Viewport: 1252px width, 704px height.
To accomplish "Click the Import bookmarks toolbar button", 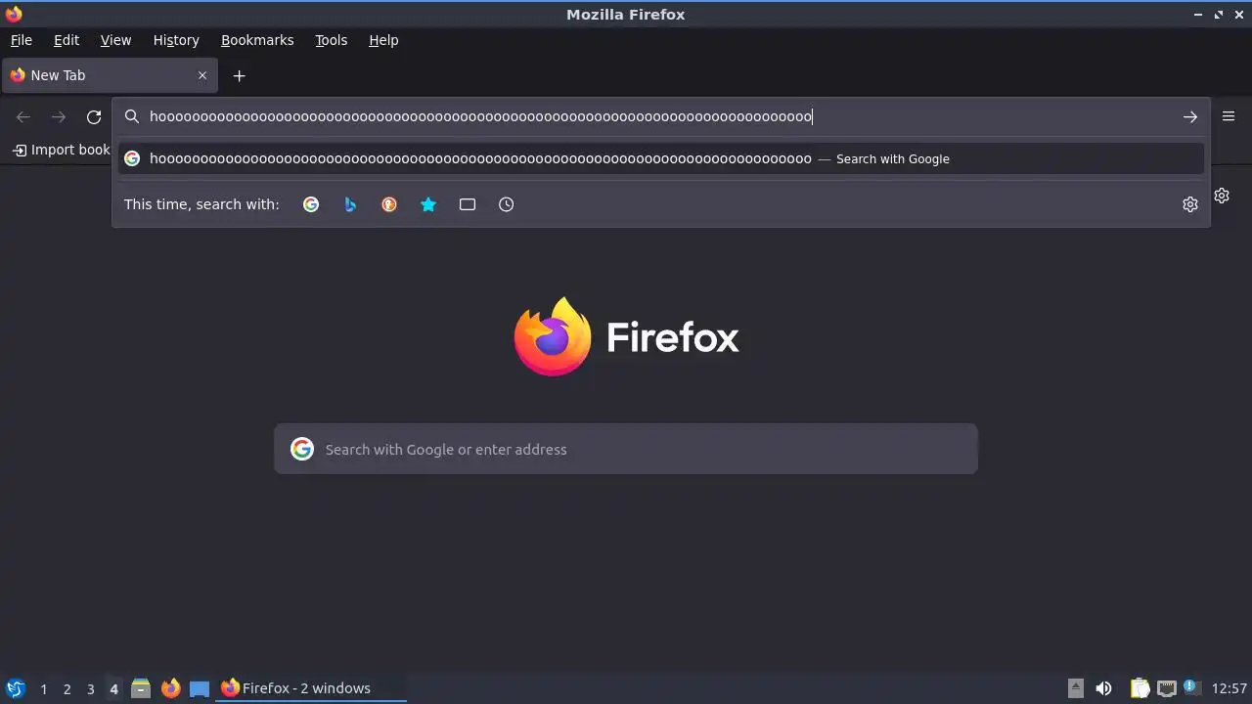I will click(62, 150).
